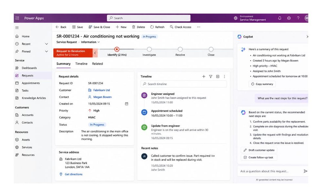Click Appointment scheduled timeline icon
The width and height of the screenshot is (312, 195).
(x=144, y=112)
